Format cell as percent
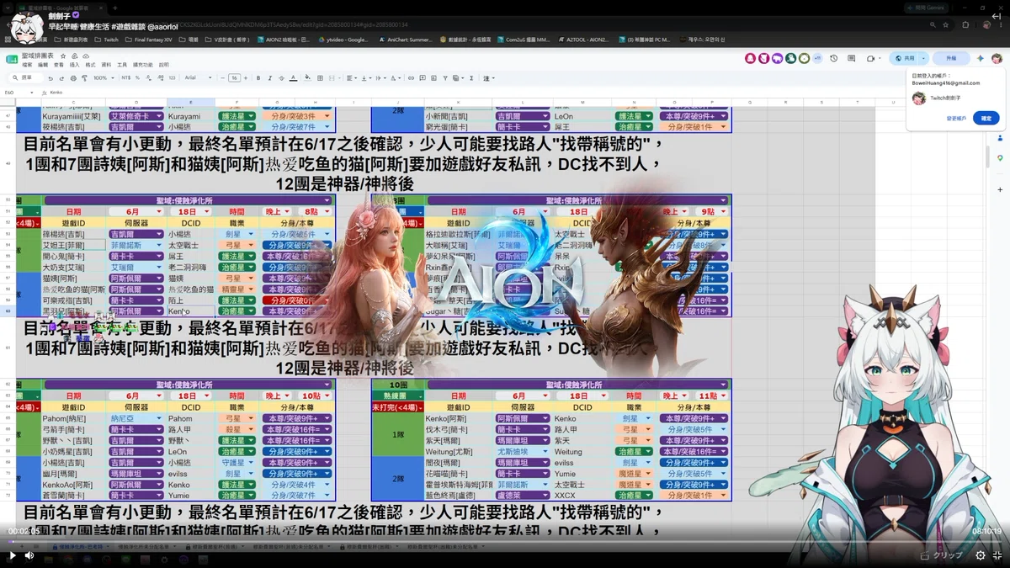 [137, 77]
